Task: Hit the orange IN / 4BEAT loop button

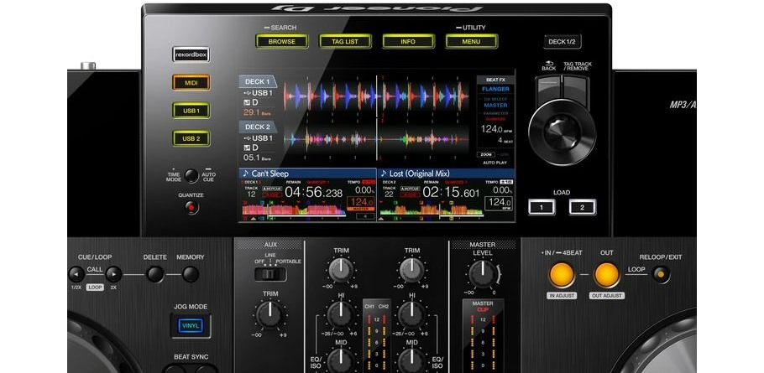Action: click(562, 275)
